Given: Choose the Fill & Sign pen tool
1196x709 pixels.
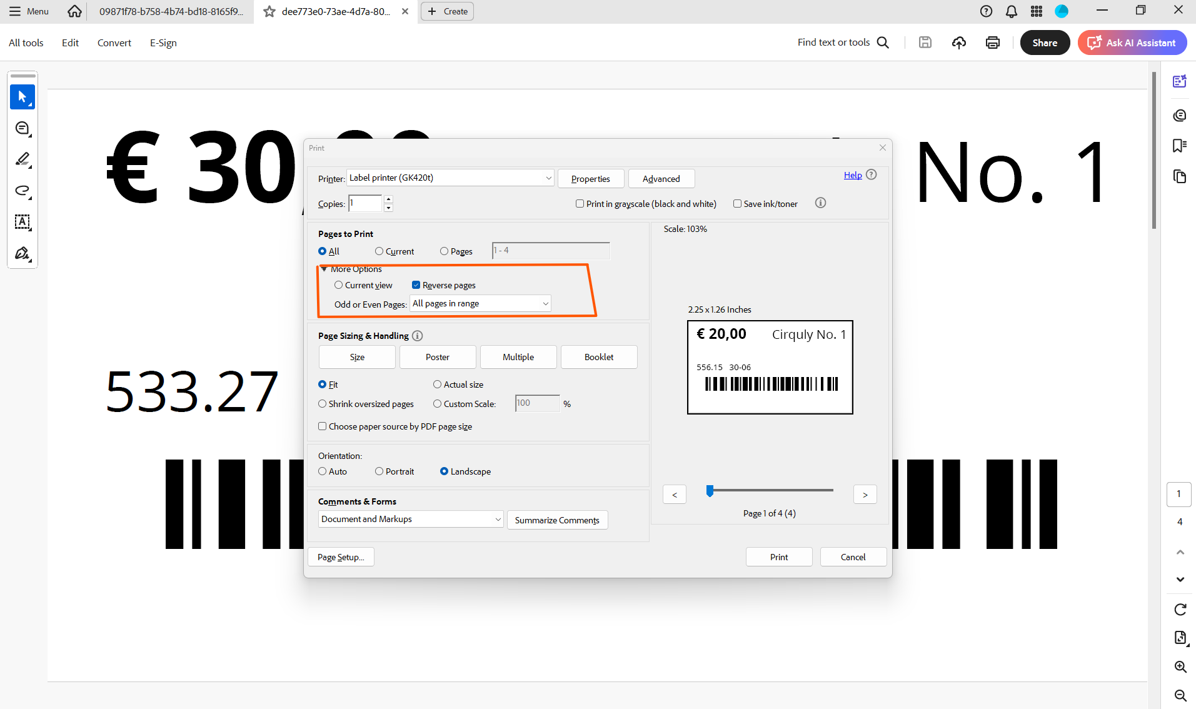Looking at the screenshot, I should [23, 253].
